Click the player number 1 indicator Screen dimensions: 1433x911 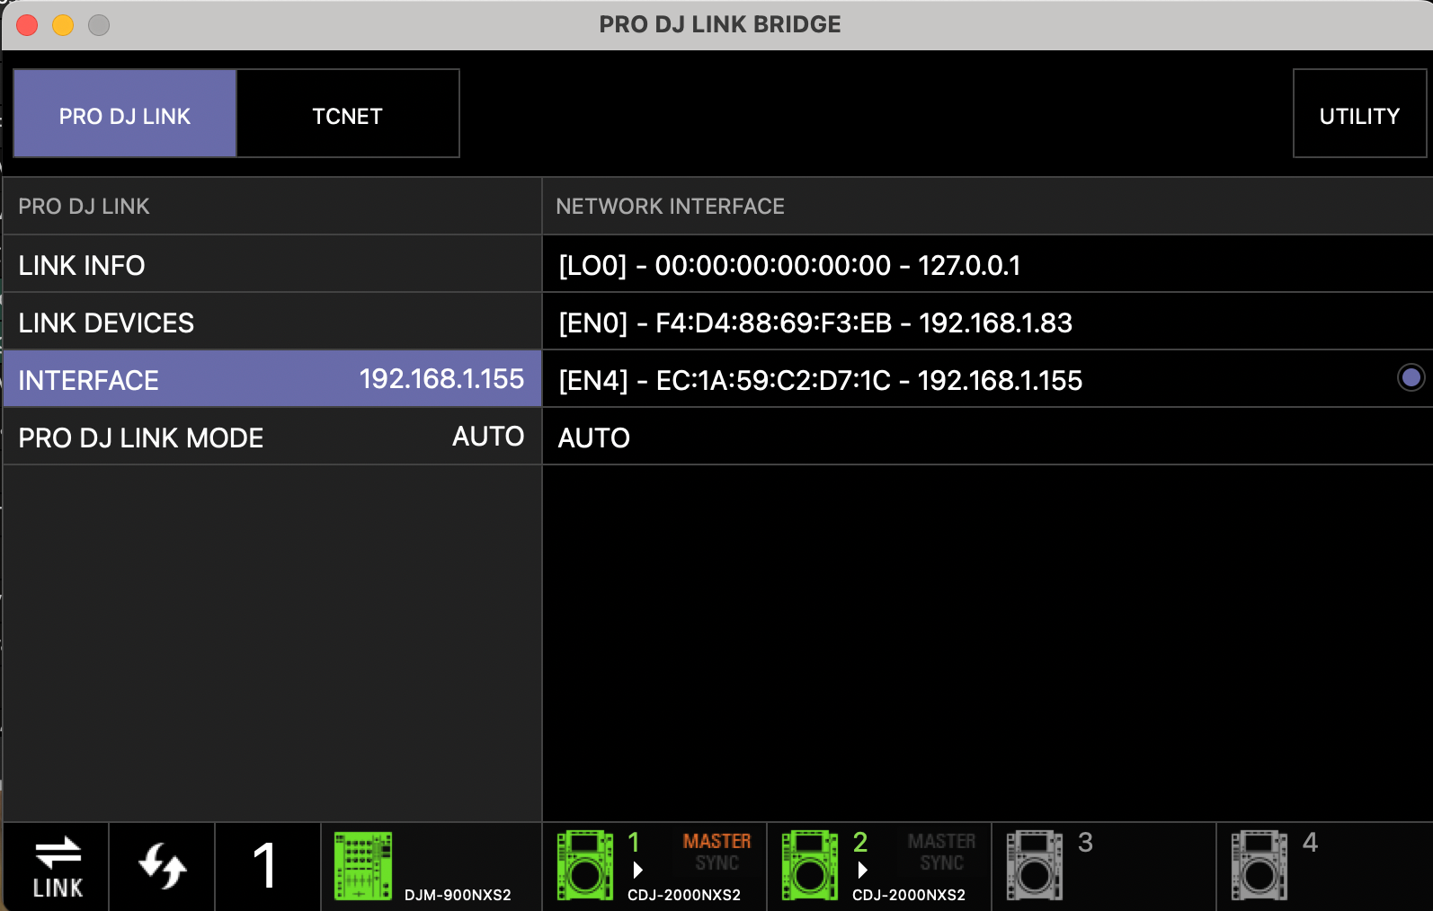click(265, 866)
